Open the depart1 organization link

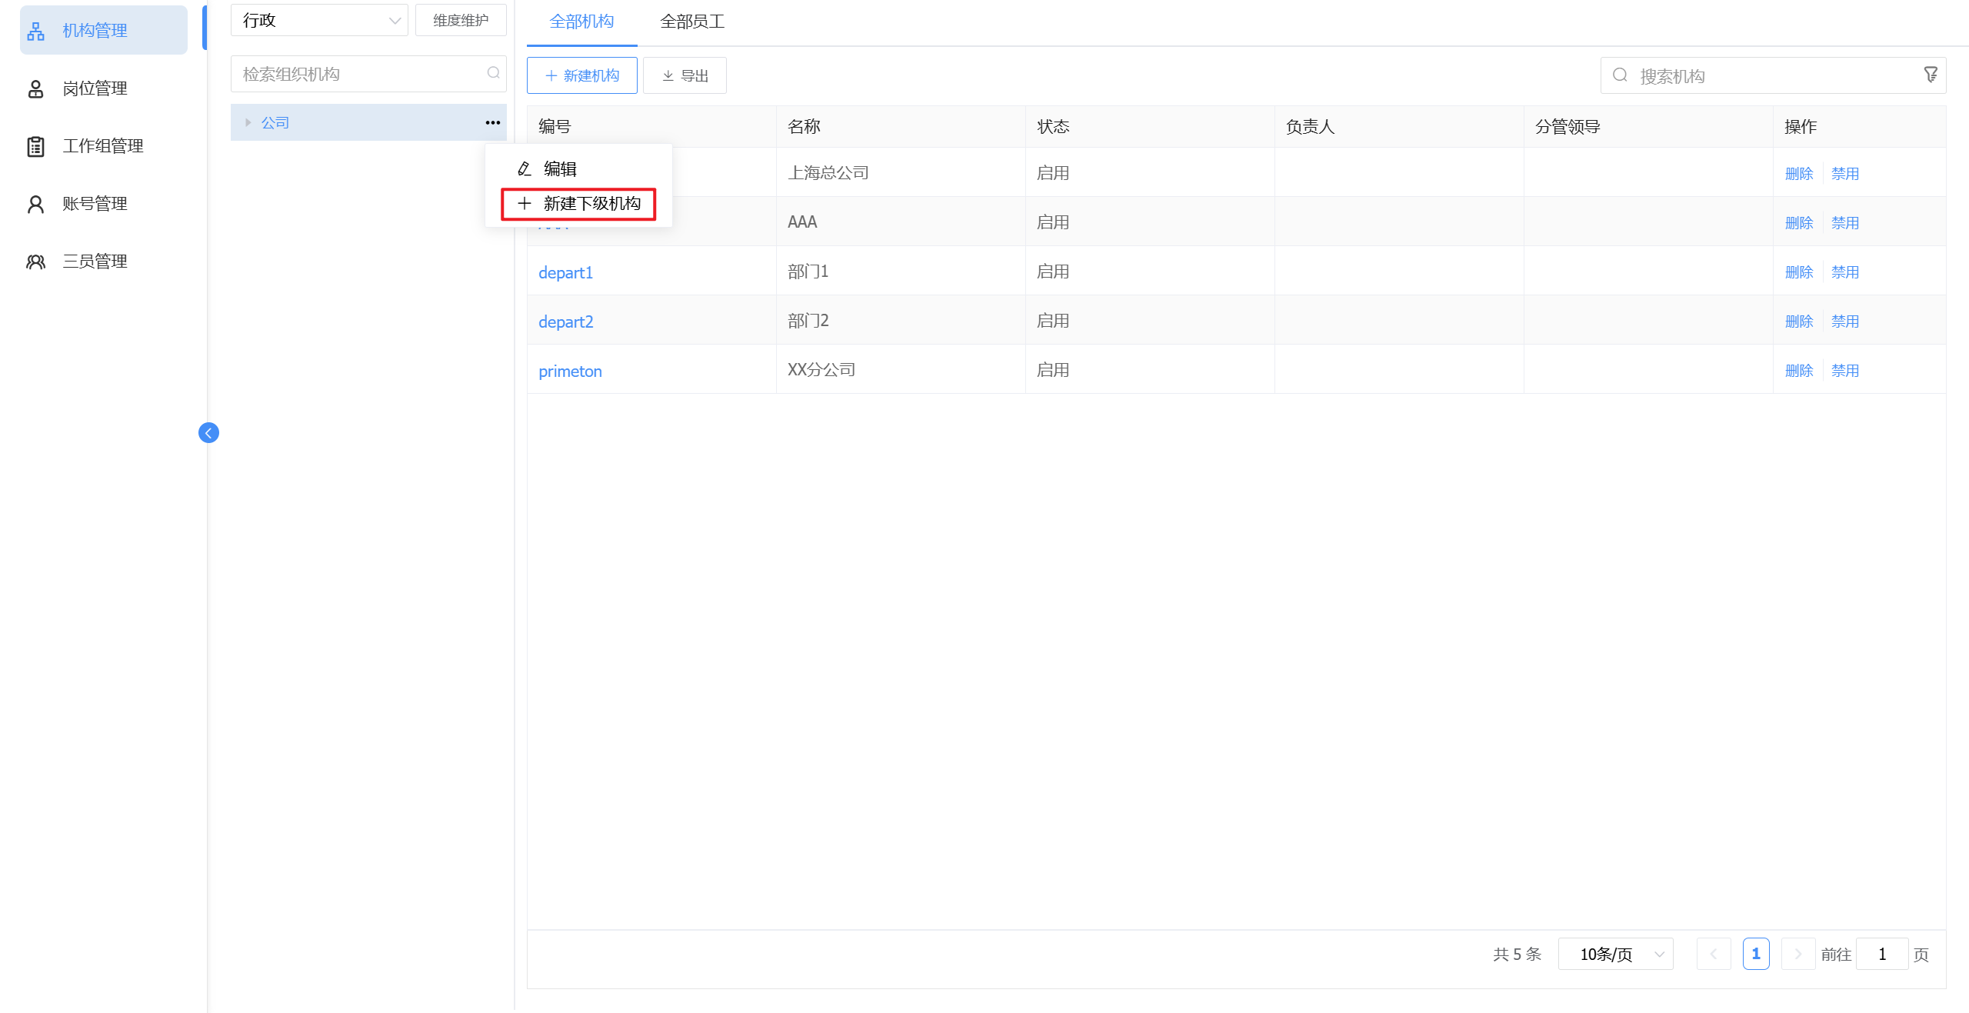[565, 273]
